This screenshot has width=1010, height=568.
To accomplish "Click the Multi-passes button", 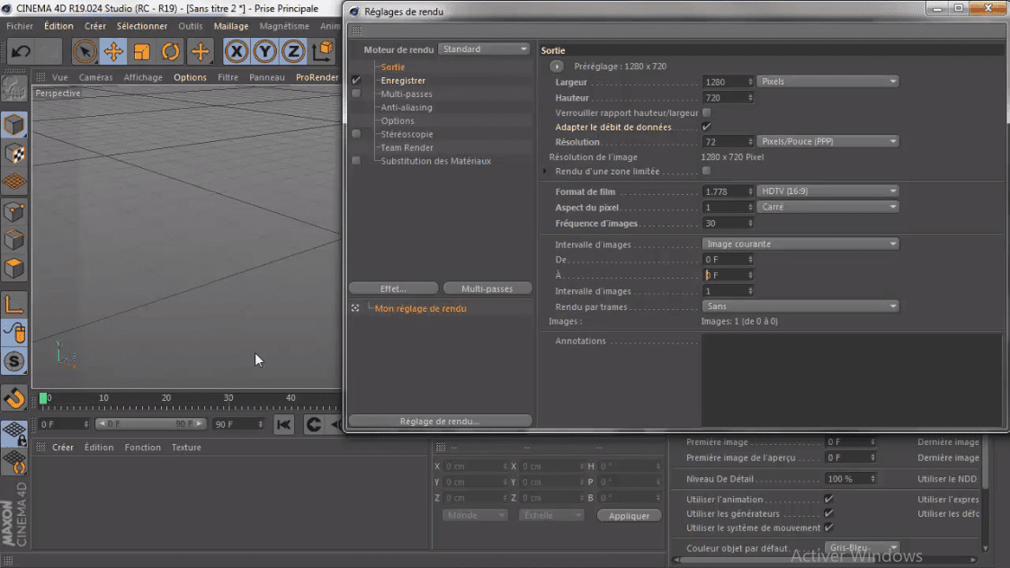I will coord(487,288).
